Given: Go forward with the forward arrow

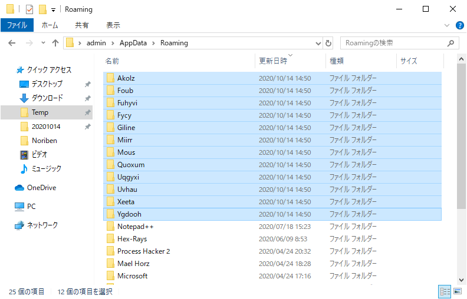Looking at the screenshot, I should (x=29, y=43).
